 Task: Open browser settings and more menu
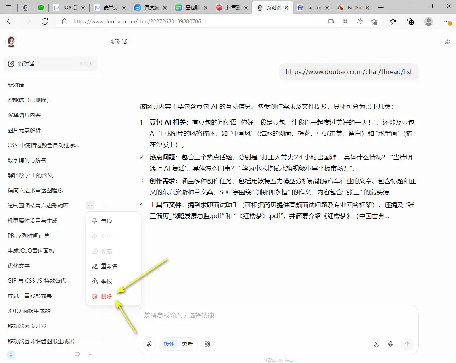tap(447, 21)
